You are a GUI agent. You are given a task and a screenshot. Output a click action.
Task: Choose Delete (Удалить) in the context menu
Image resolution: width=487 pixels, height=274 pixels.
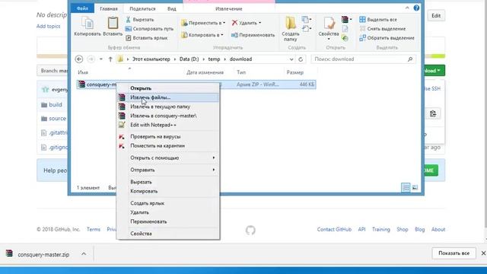tap(167, 212)
